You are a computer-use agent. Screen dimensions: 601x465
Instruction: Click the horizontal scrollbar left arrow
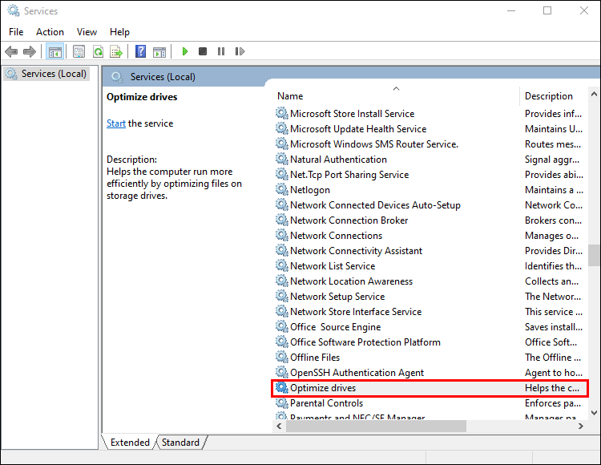point(279,426)
